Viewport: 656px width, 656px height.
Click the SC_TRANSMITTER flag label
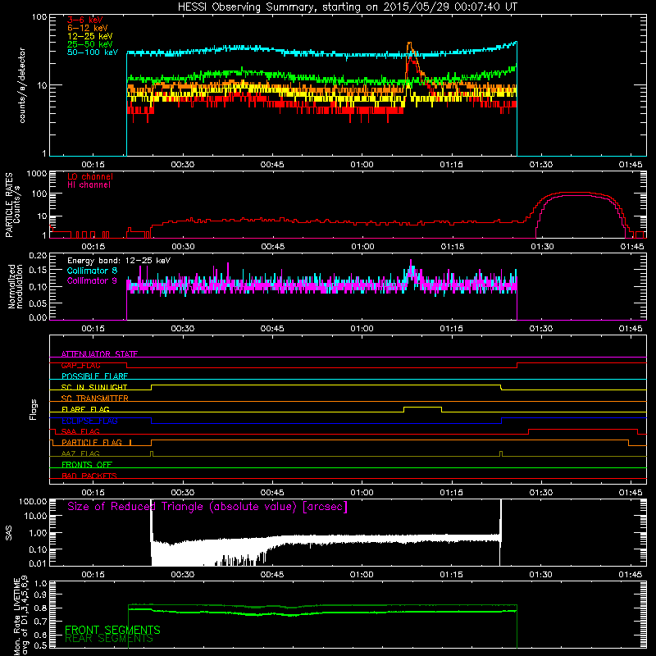coord(95,399)
